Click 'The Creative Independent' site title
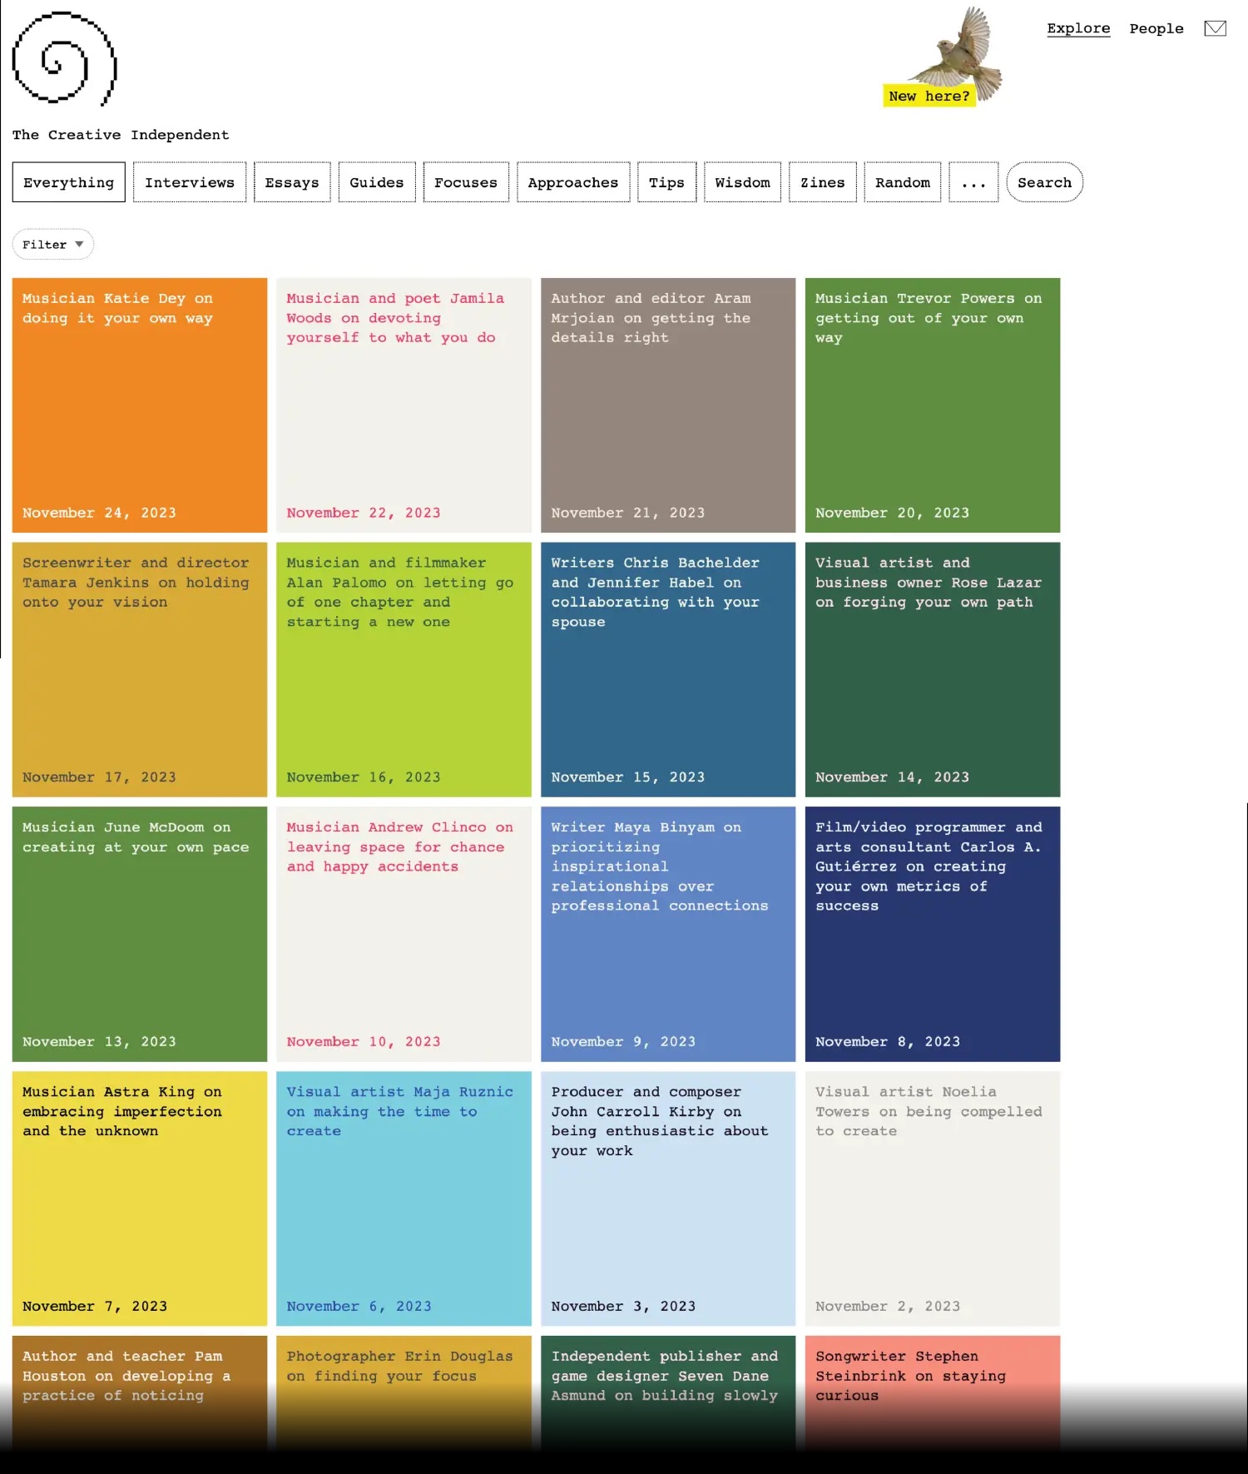 pos(121,135)
